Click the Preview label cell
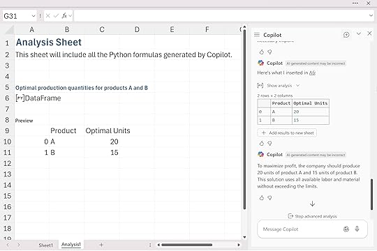The height and width of the screenshot is (251, 377). point(24,121)
